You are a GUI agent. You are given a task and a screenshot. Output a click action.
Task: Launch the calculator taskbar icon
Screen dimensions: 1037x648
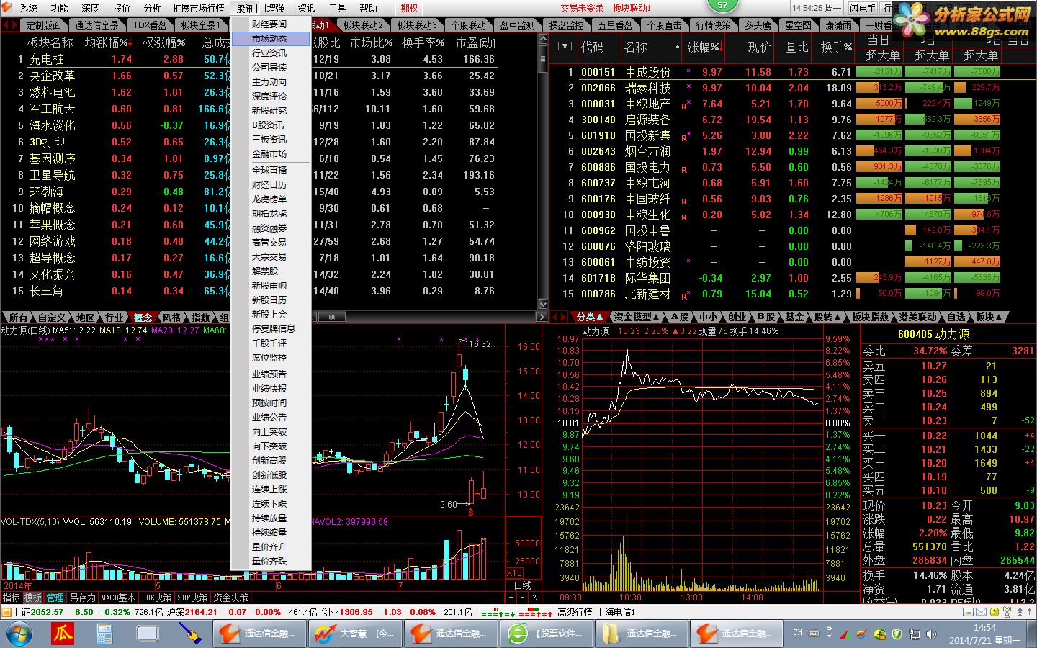coord(105,634)
